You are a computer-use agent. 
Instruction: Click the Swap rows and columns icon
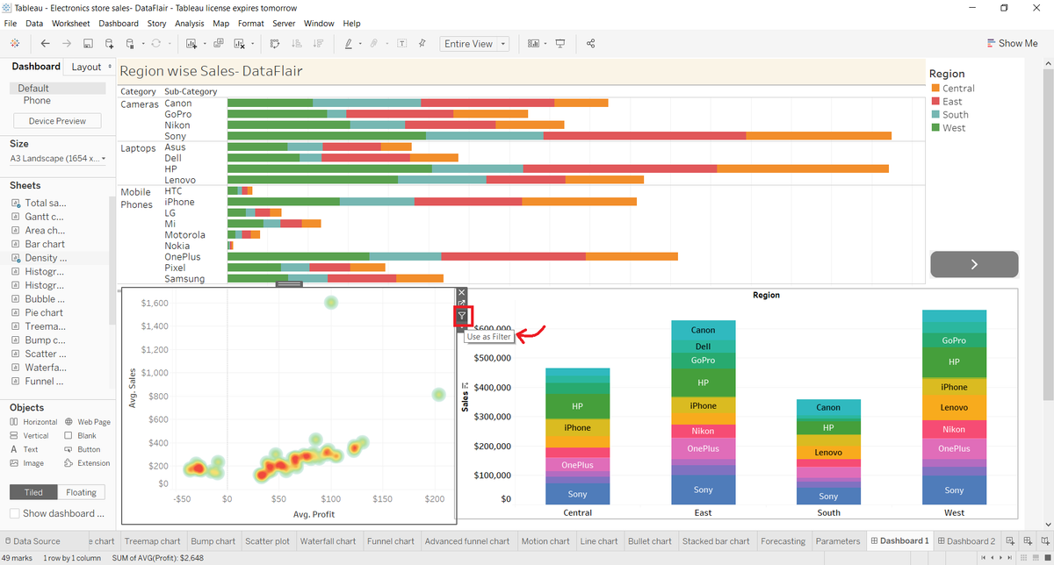pyautogui.click(x=275, y=43)
